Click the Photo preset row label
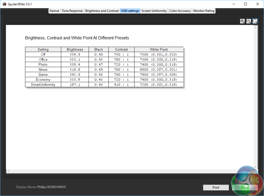Image resolution: width=264 pixels, height=196 pixels. [x=43, y=65]
